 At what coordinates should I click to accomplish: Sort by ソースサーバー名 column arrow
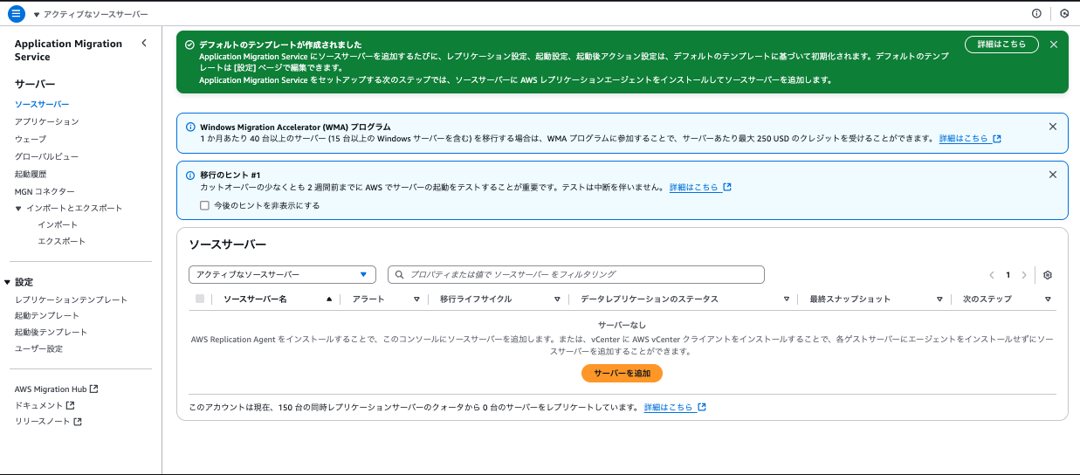pyautogui.click(x=329, y=299)
